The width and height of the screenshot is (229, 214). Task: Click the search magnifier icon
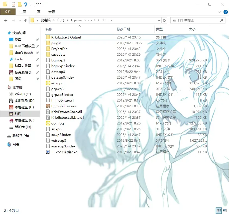click(221, 20)
